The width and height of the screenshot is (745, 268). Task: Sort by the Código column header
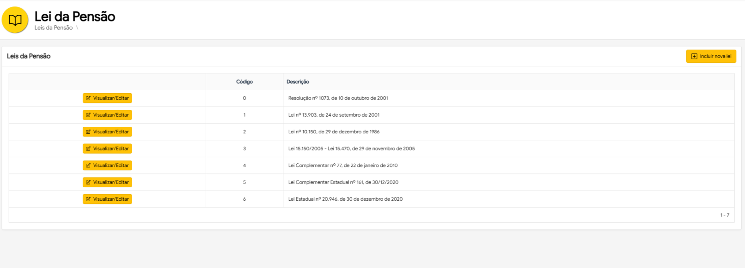click(244, 82)
